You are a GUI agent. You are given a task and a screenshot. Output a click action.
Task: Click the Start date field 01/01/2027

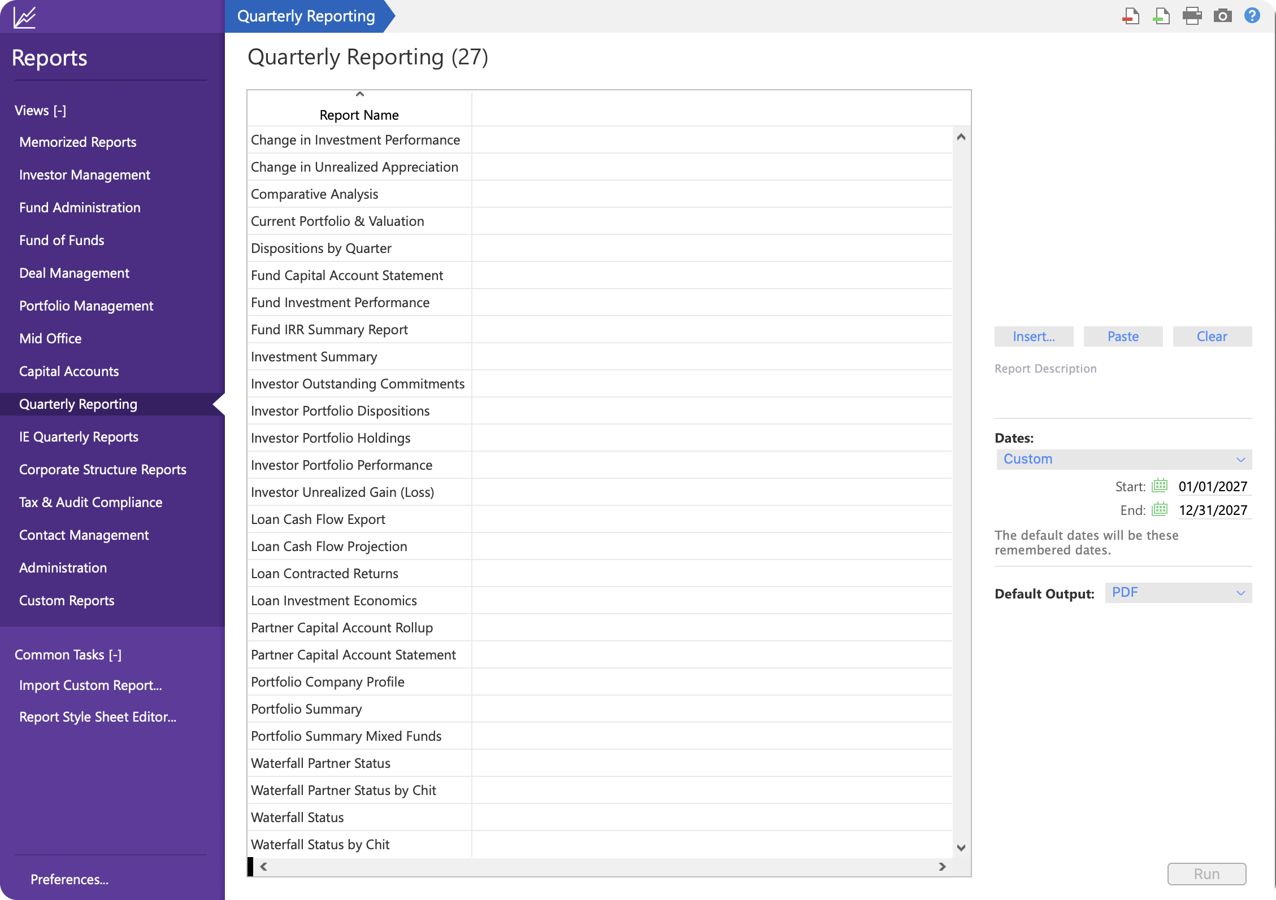point(1213,486)
